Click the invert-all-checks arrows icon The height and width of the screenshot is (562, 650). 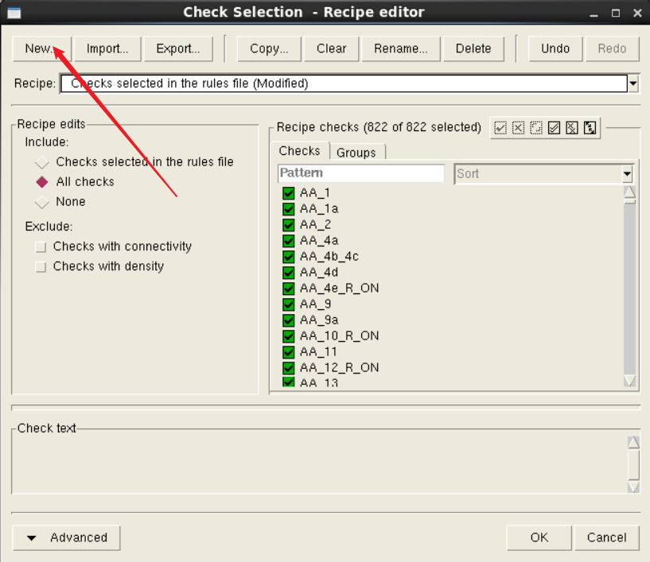click(x=590, y=127)
